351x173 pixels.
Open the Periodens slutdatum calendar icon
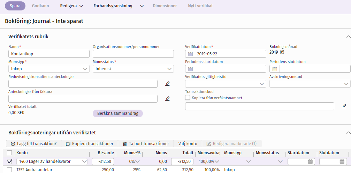(x=275, y=69)
